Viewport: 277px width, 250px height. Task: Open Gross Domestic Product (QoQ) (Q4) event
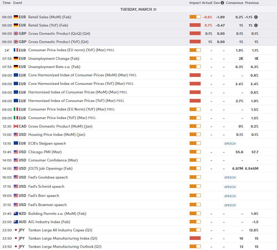pyautogui.click(x=59, y=34)
